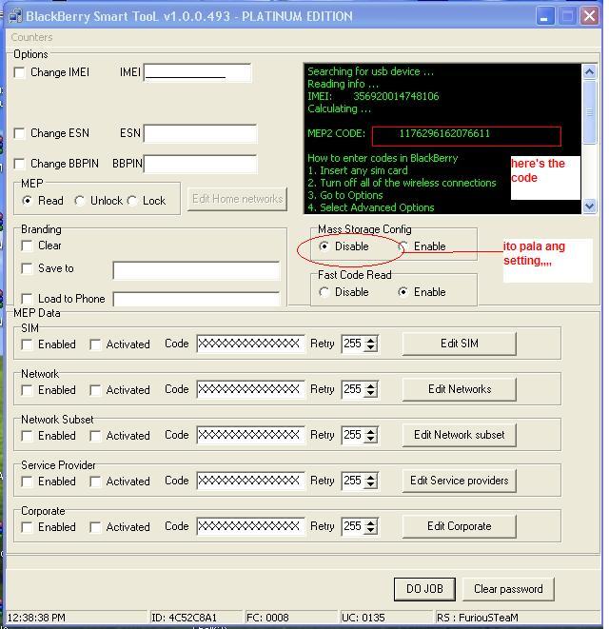Click the log scrollbar thumb
The width and height of the screenshot is (609, 629).
coord(589,112)
